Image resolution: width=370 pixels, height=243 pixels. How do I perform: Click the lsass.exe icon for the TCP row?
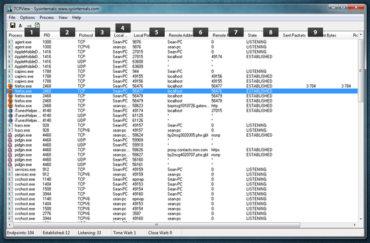point(10,125)
